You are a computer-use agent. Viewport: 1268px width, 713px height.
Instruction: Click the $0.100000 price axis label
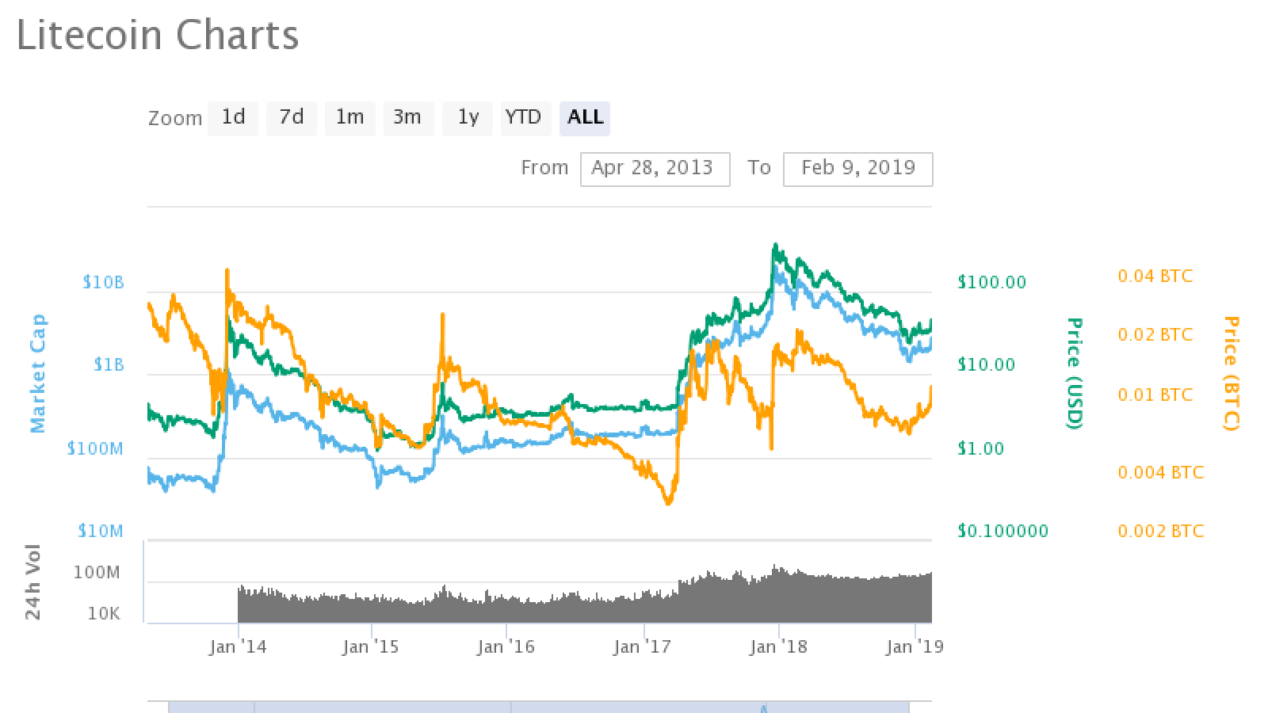coord(1003,531)
